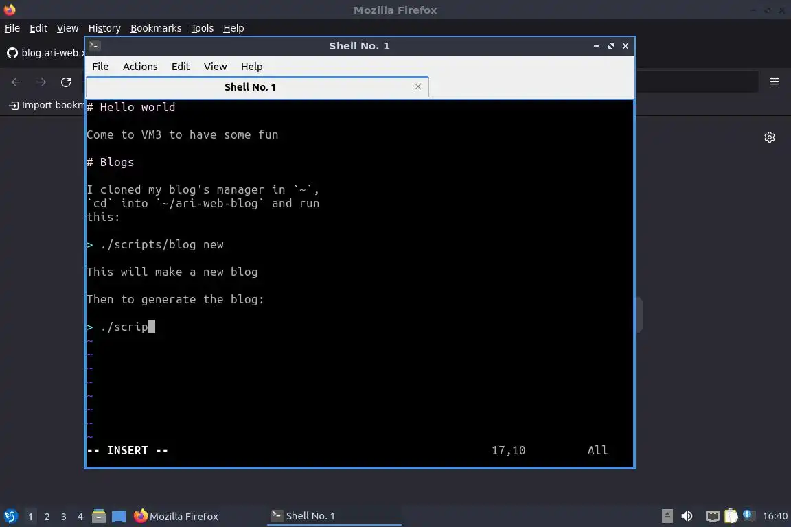The width and height of the screenshot is (791, 527).
Task: Click the Firefox page scrollbar handle
Action: pyautogui.click(x=639, y=315)
